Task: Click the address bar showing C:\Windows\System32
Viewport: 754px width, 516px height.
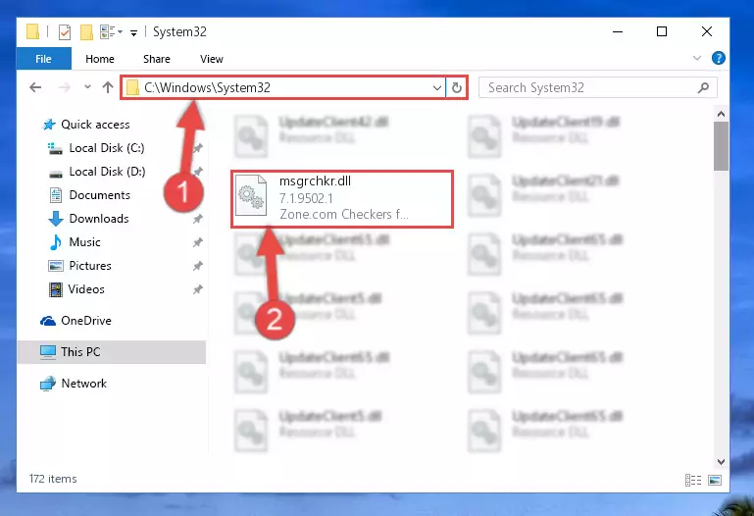Action: (283, 87)
